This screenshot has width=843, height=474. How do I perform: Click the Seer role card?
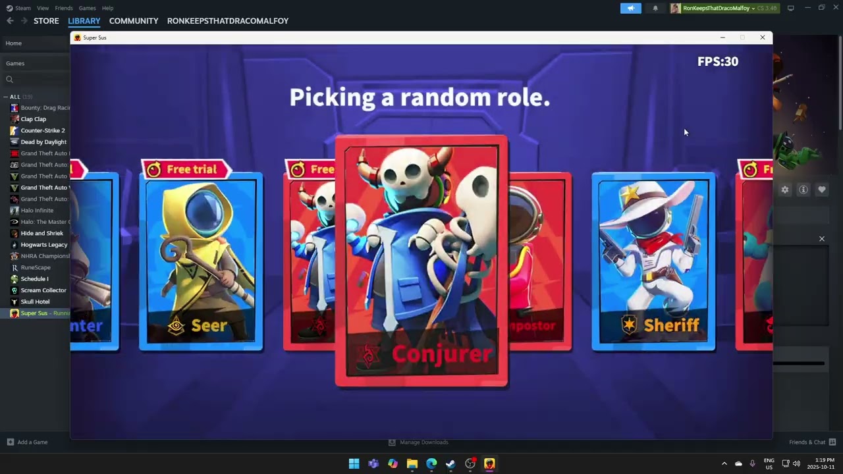201,261
